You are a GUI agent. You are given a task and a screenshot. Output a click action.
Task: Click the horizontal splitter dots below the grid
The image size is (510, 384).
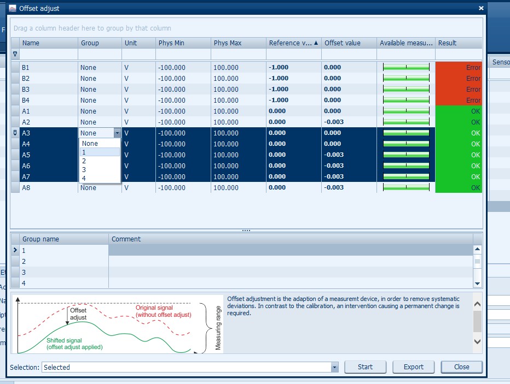pos(246,231)
